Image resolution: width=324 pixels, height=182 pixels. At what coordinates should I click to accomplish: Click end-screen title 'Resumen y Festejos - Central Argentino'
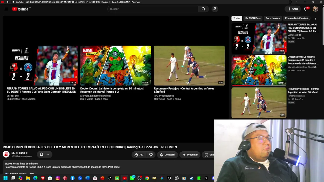point(184,90)
